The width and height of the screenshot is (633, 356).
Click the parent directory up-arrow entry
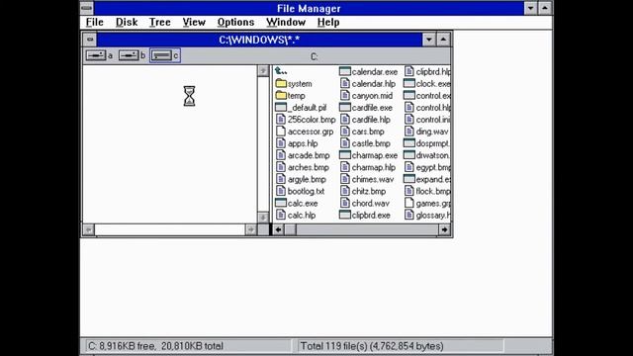281,71
